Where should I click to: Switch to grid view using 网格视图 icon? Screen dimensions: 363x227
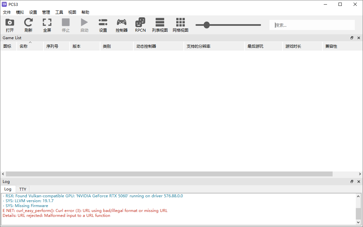pyautogui.click(x=180, y=24)
